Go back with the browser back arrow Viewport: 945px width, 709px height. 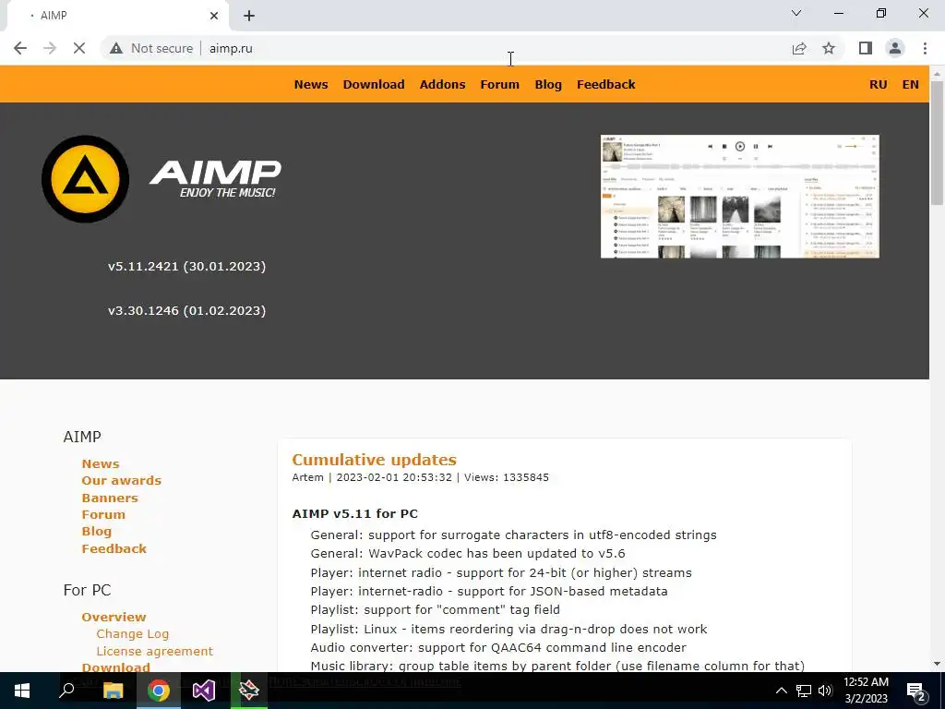tap(20, 48)
